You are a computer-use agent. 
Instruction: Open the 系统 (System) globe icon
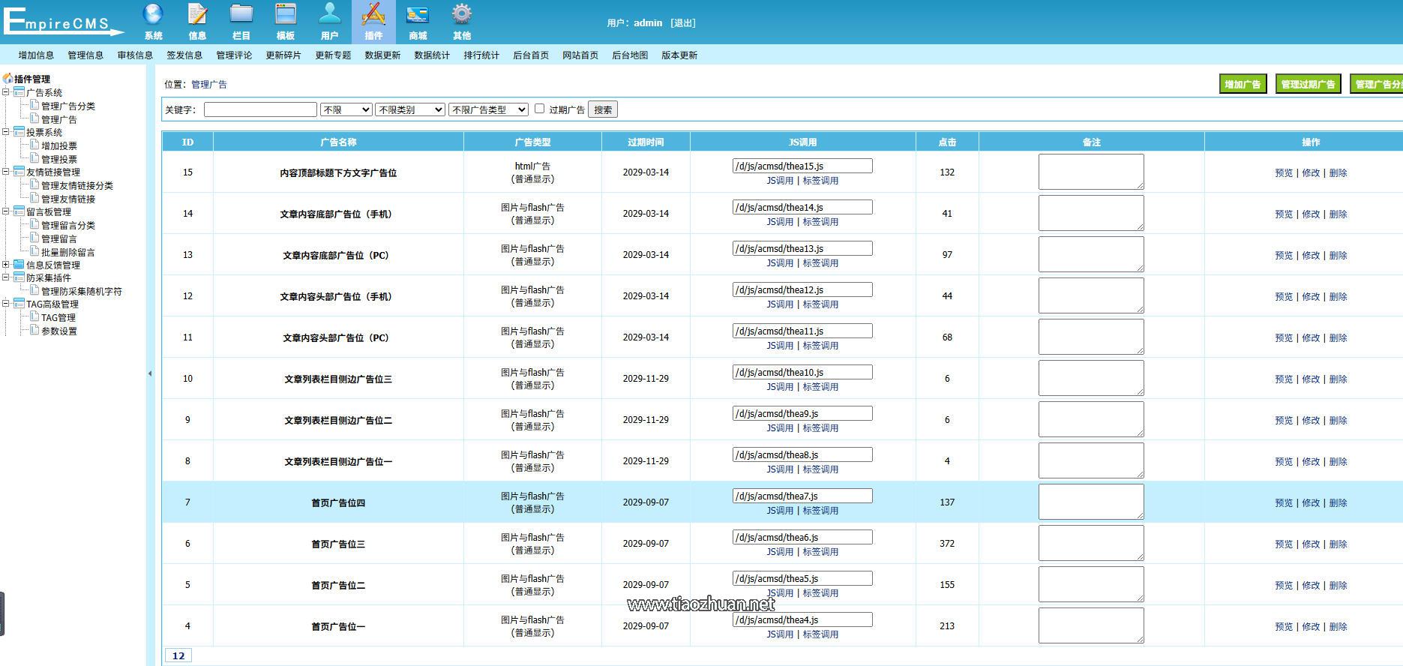tap(153, 15)
